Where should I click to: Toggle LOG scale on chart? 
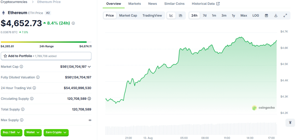(x=256, y=16)
